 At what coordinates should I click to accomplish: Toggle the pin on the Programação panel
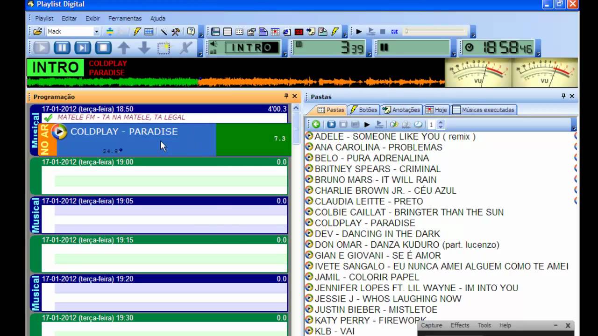pyautogui.click(x=286, y=96)
